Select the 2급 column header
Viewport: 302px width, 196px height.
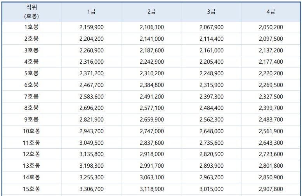click(152, 12)
